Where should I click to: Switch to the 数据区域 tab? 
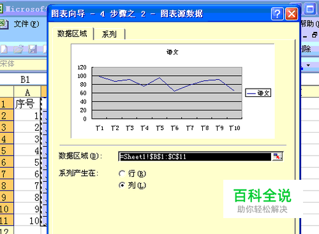coord(72,34)
